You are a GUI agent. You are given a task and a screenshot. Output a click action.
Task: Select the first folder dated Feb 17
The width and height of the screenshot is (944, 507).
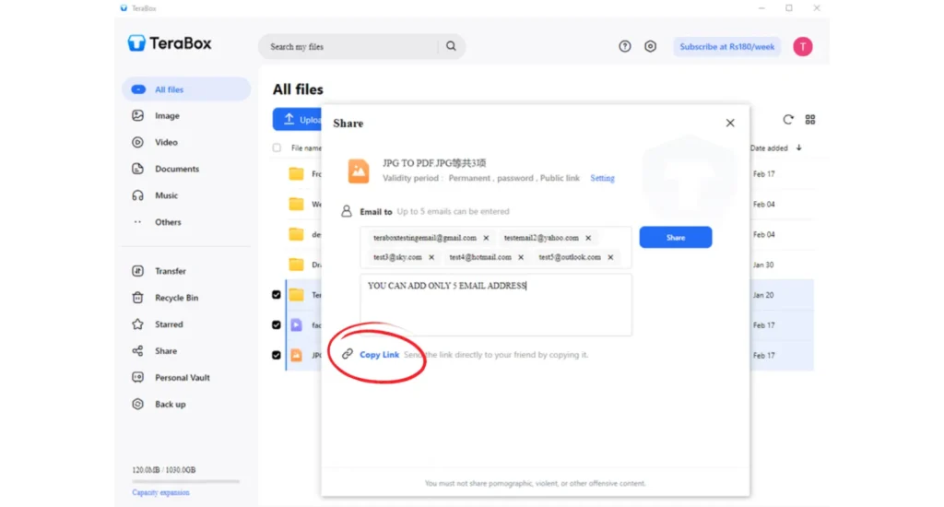point(296,174)
